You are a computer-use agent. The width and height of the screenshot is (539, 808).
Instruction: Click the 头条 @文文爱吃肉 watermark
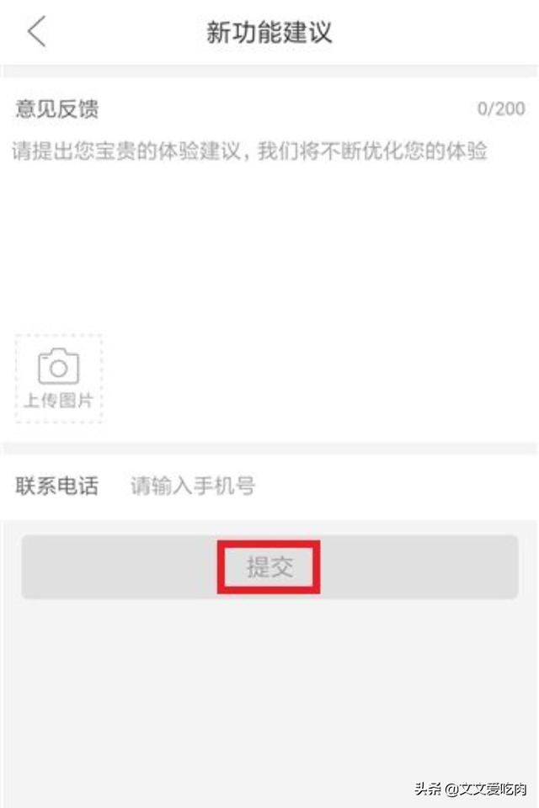471,789
